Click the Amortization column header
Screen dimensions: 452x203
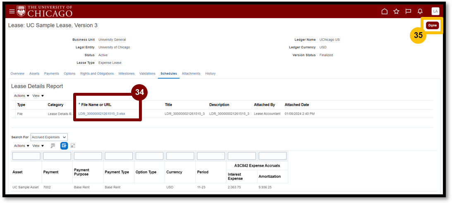pyautogui.click(x=270, y=176)
